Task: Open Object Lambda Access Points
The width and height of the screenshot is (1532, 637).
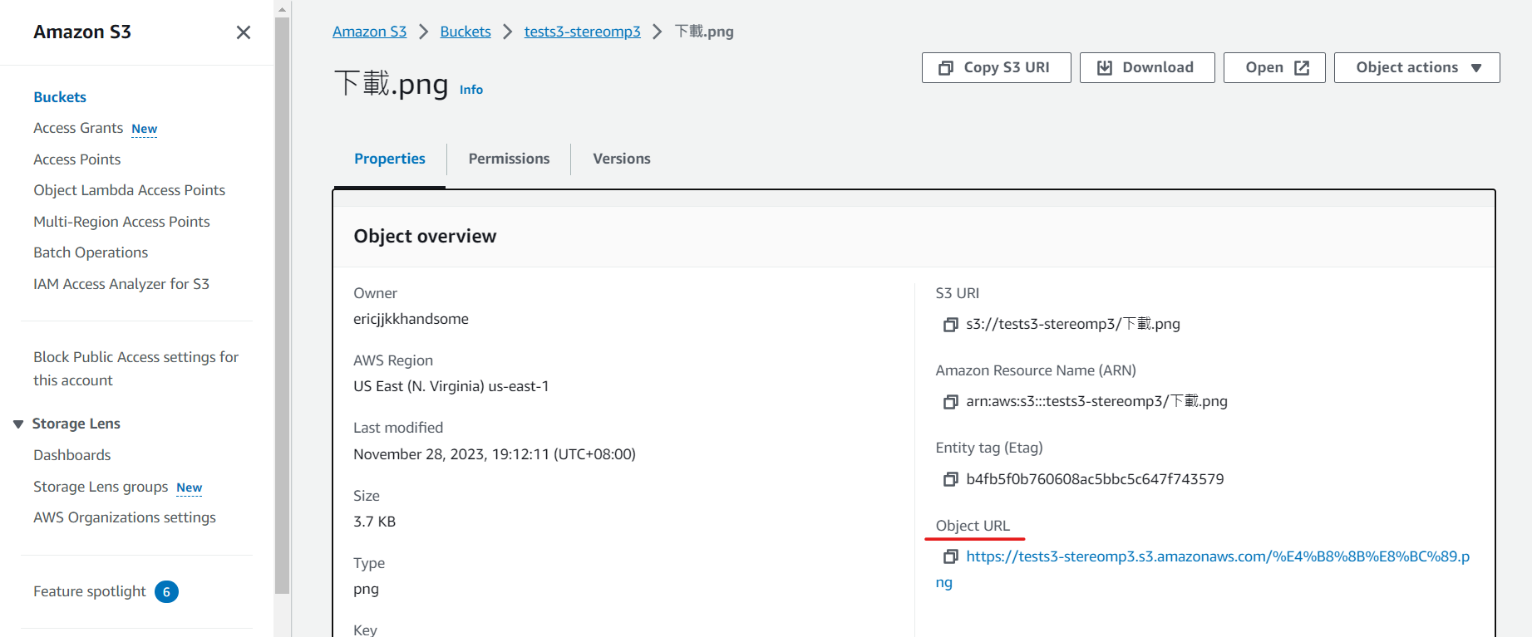Action: pyautogui.click(x=130, y=190)
